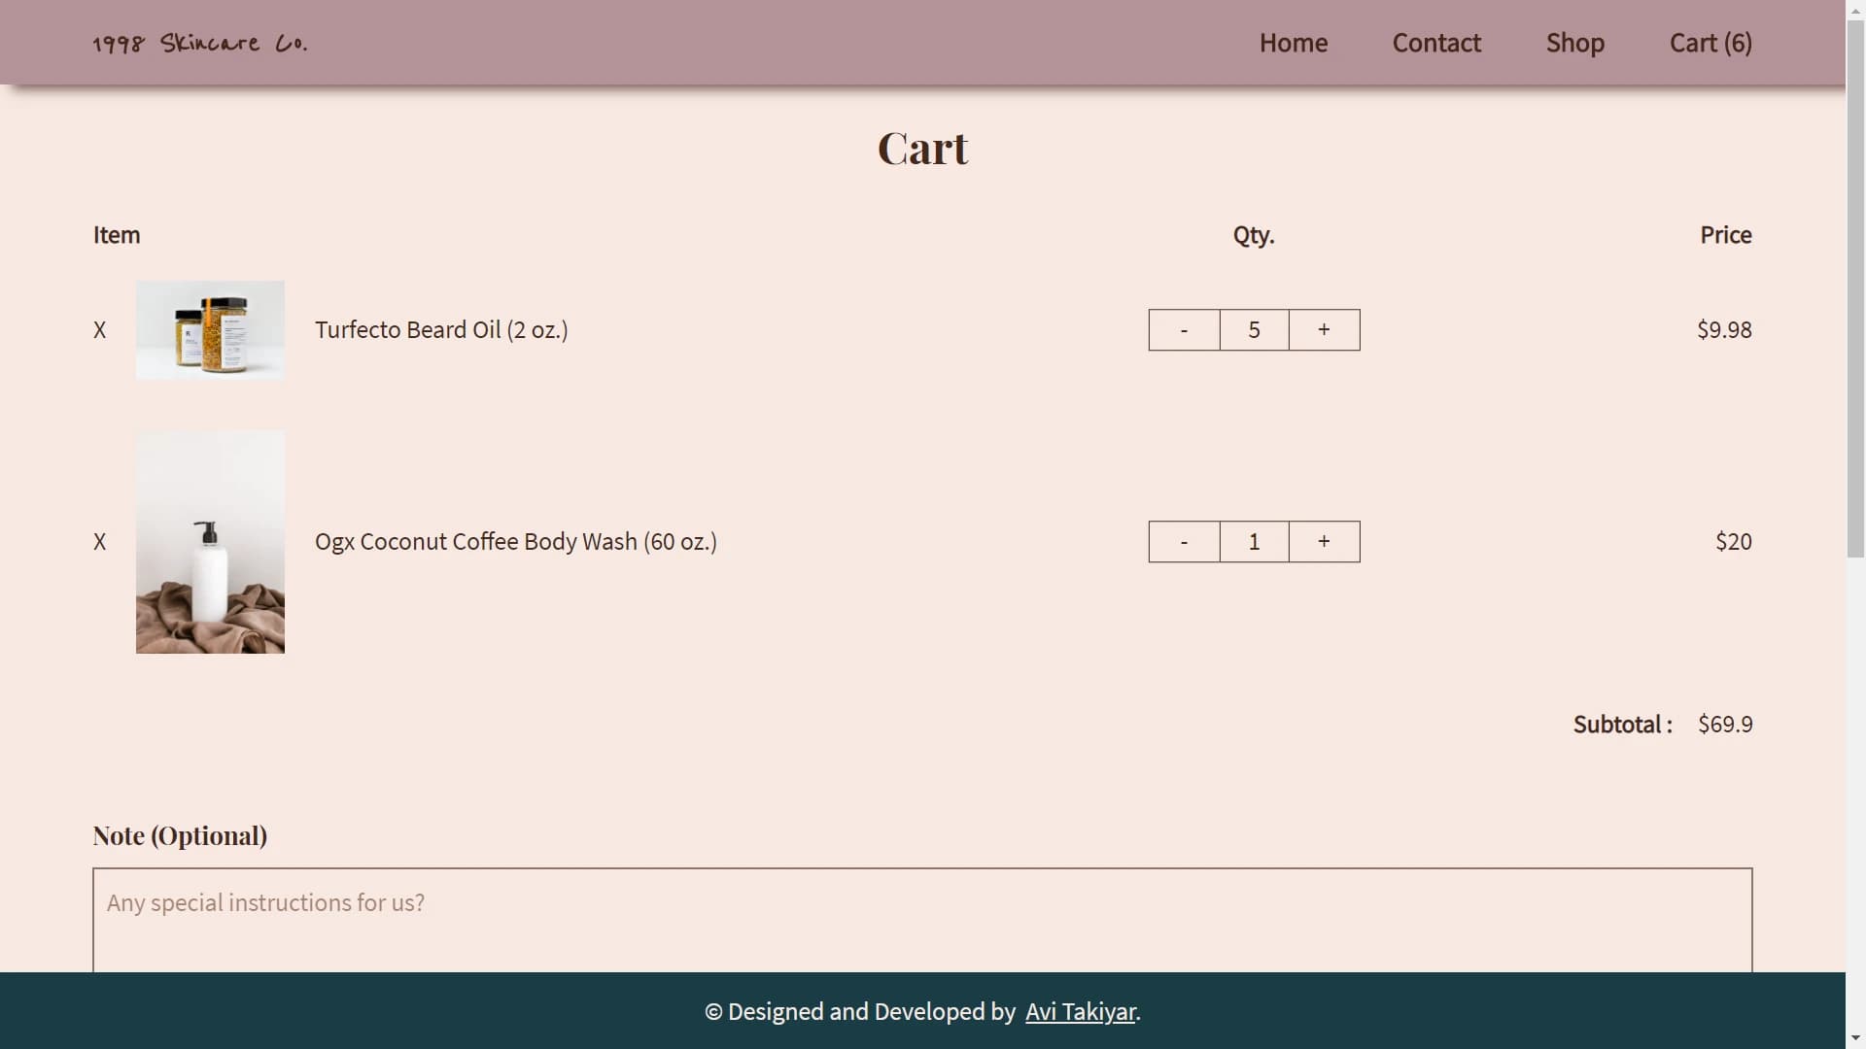This screenshot has width=1866, height=1049.
Task: Remove Ogx Coconut Coffee Body Wash
Action: click(x=99, y=541)
